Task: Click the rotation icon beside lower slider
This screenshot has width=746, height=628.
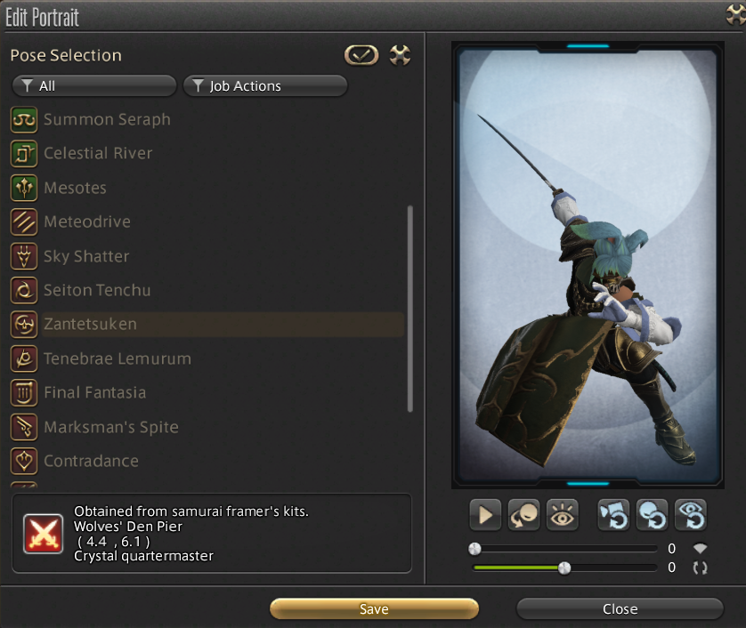Action: tap(700, 568)
